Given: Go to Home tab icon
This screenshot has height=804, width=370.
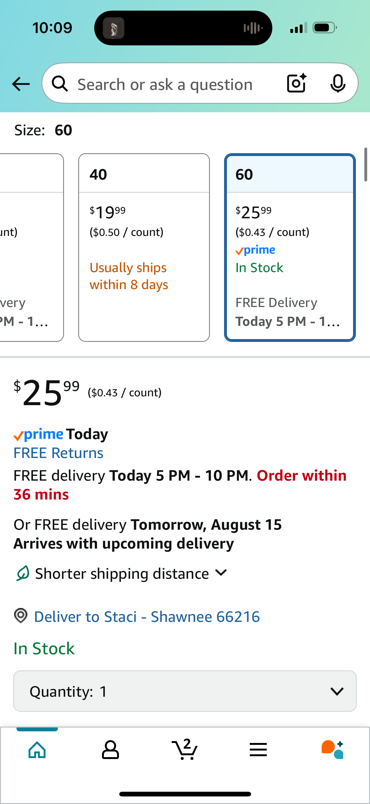Looking at the screenshot, I should [37, 750].
